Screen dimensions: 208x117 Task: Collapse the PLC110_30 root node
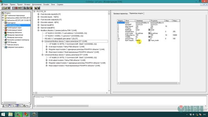coord(34,12)
